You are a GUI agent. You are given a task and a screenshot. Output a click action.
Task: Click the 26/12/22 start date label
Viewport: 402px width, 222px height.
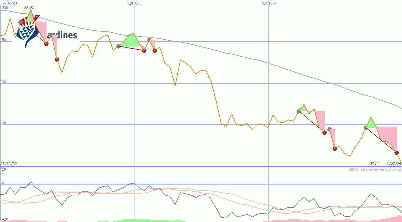tap(9, 163)
